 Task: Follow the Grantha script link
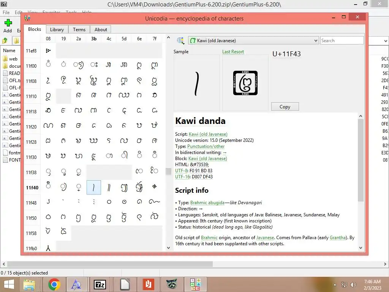click(x=338, y=238)
